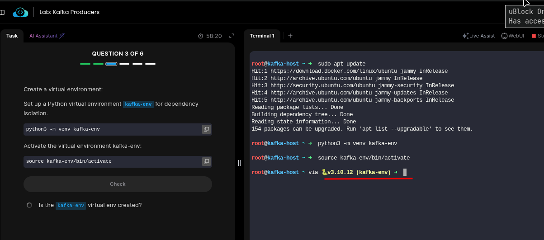Add a new terminal tab
This screenshot has height=240, width=544.
[x=290, y=36]
